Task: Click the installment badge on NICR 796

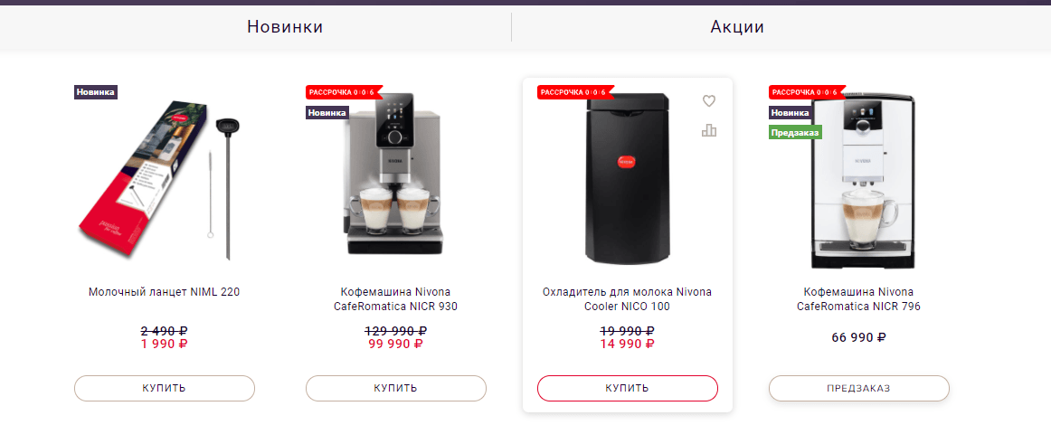Action: [x=806, y=92]
